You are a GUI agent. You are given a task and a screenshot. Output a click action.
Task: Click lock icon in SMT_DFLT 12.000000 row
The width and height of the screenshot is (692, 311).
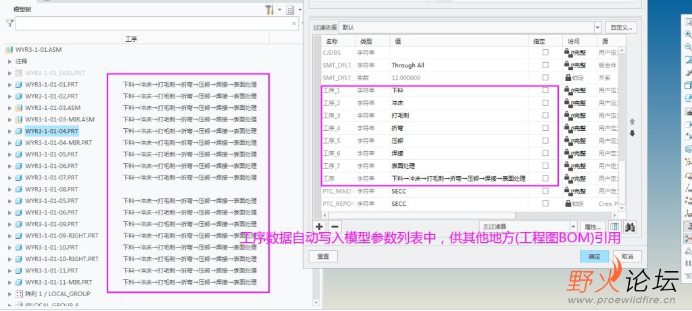pos(568,78)
